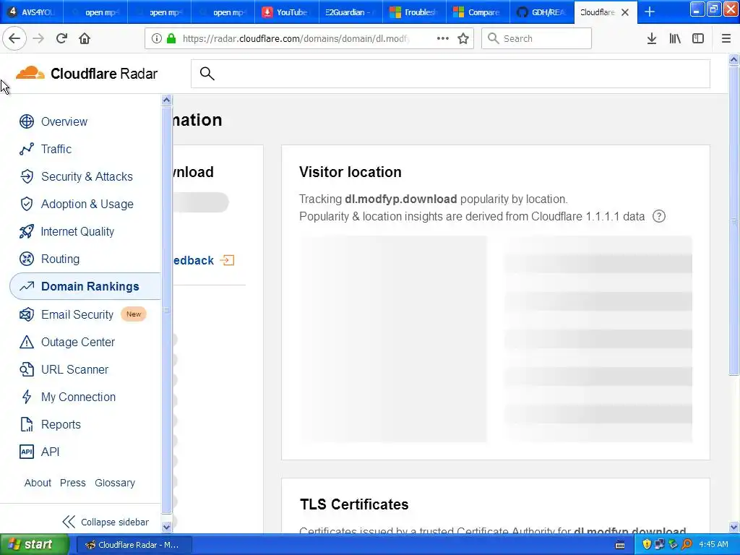The image size is (740, 555).
Task: Click the My Connection lightning bolt icon
Action: 27,397
